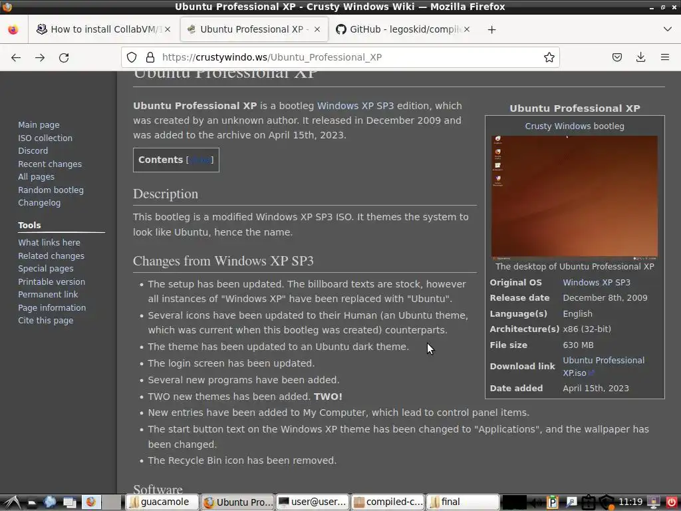Switch to guacamole window in taskbar
Image resolution: width=681 pixels, height=511 pixels.
click(x=162, y=502)
